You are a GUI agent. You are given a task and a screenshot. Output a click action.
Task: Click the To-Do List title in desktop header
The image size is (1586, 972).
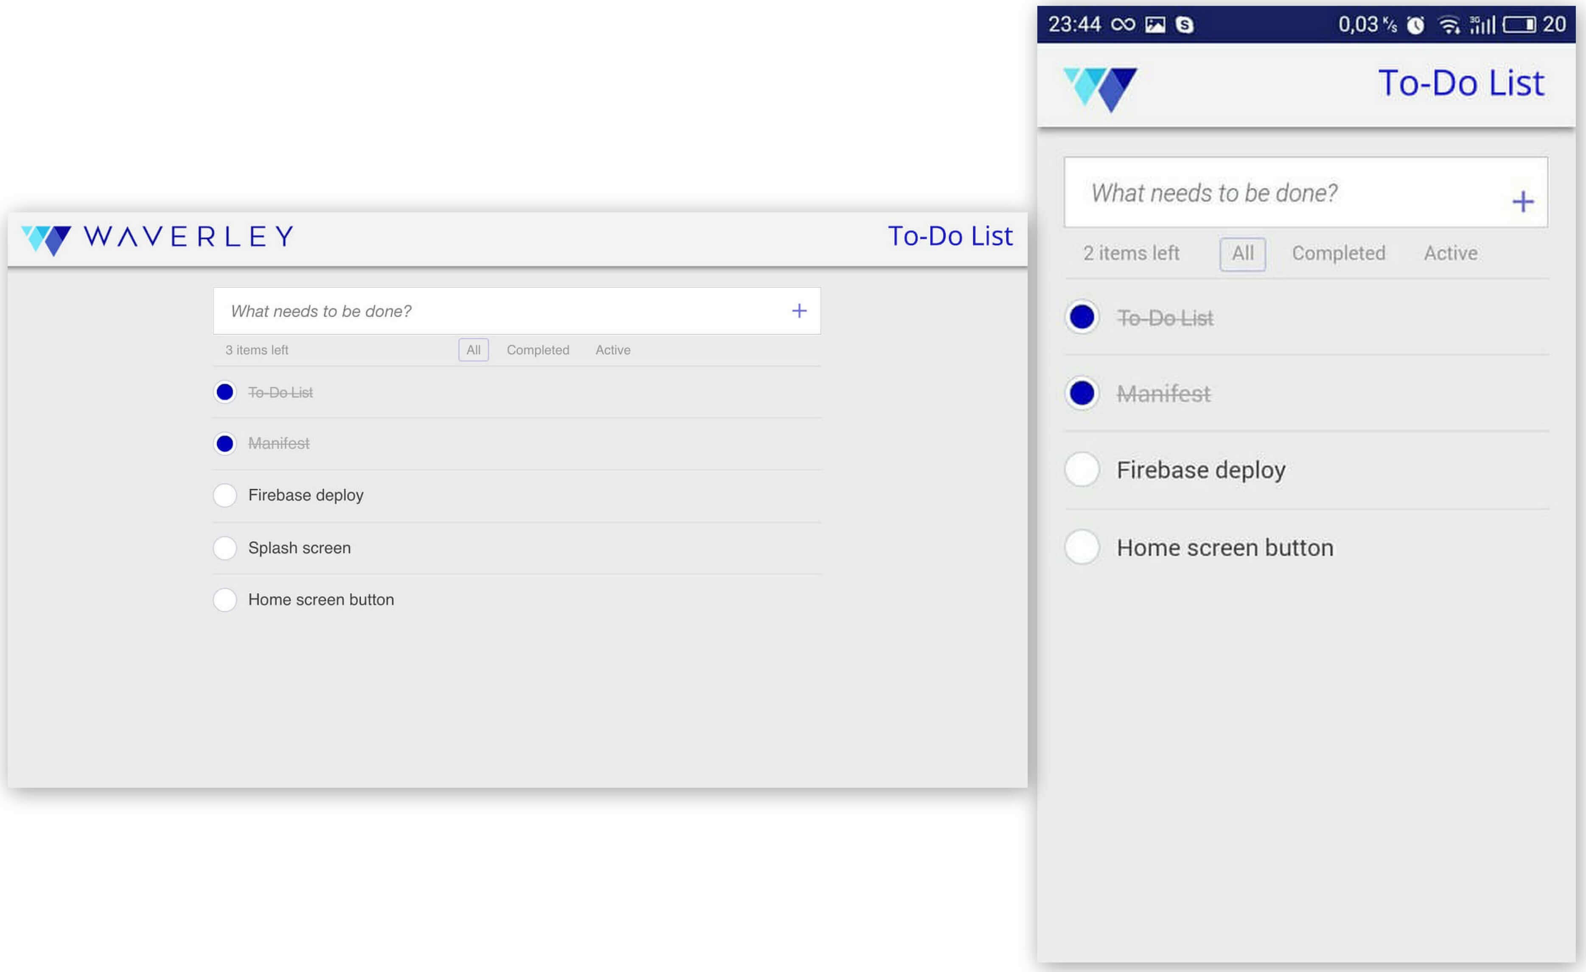click(950, 236)
